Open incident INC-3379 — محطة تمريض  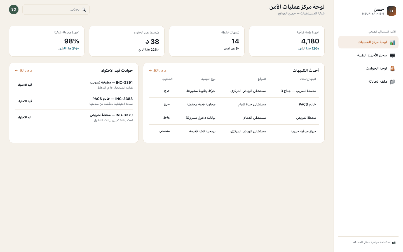click(74, 117)
